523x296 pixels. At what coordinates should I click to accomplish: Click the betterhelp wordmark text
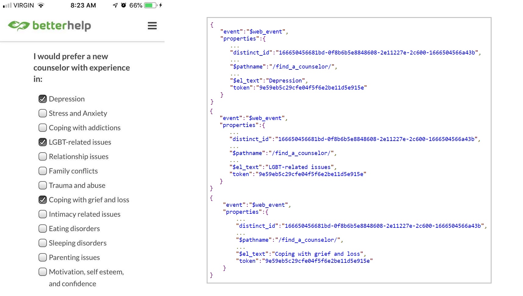click(x=62, y=26)
